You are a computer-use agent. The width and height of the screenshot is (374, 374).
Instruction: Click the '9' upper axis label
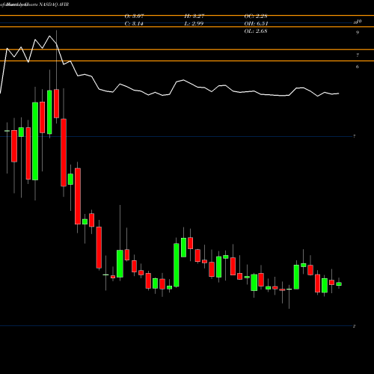pos(358,32)
